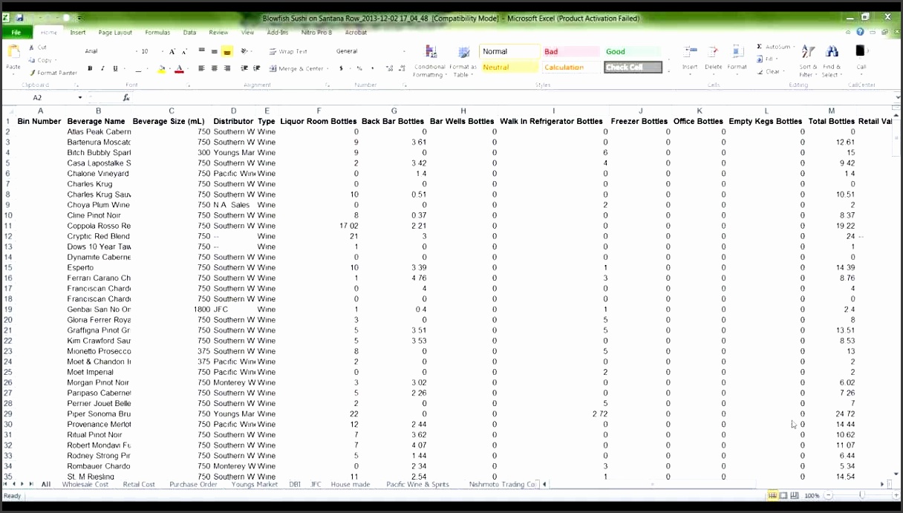Toggle bold formatting
Viewport: 903px width, 513px height.
(89, 67)
